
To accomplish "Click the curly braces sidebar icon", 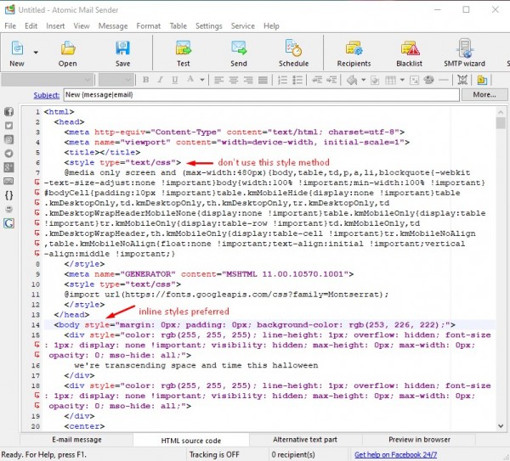I will tap(8, 195).
